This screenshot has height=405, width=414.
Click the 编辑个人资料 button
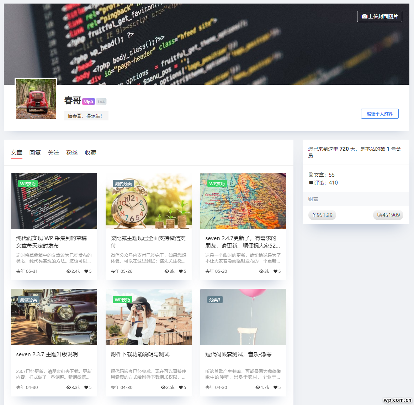click(379, 114)
